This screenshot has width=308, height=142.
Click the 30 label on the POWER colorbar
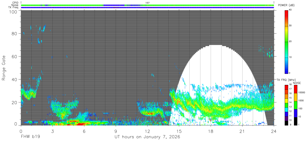pos(290,26)
